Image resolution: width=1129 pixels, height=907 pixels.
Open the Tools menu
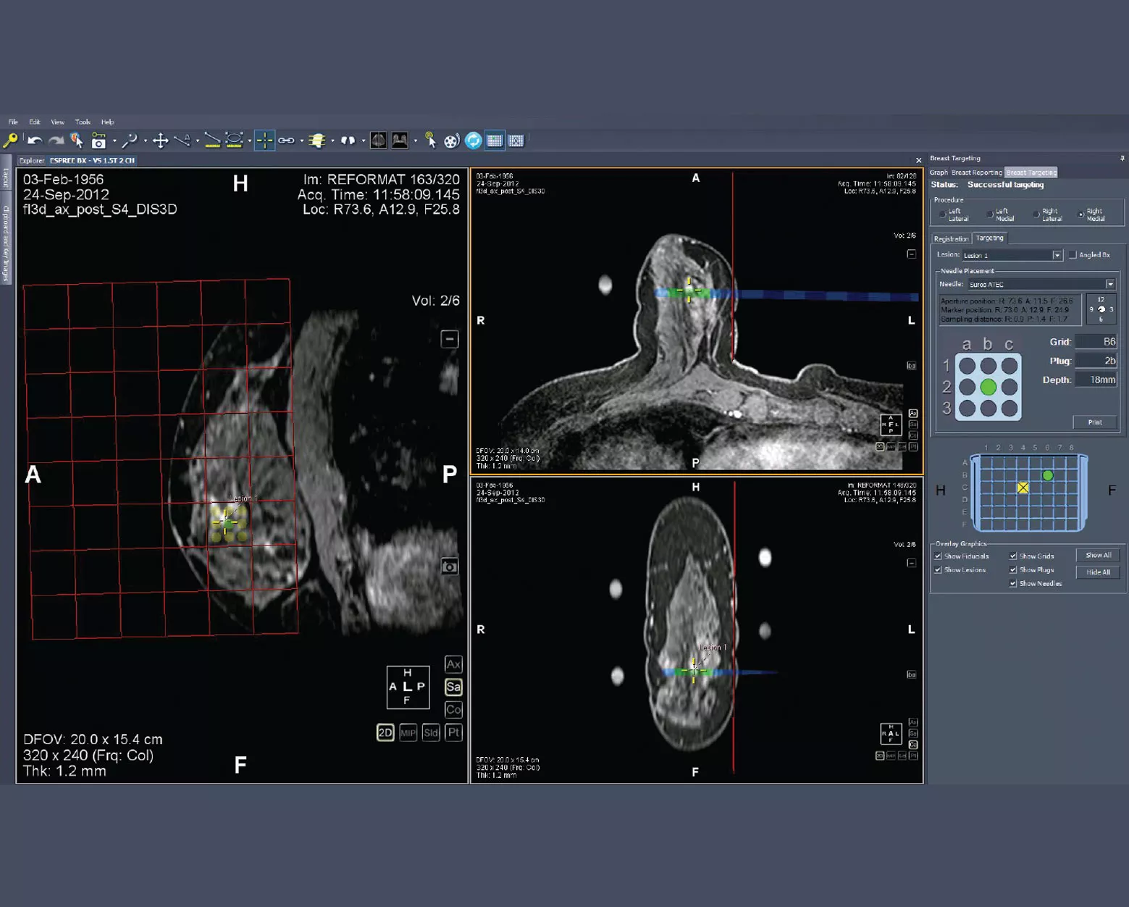tap(82, 122)
